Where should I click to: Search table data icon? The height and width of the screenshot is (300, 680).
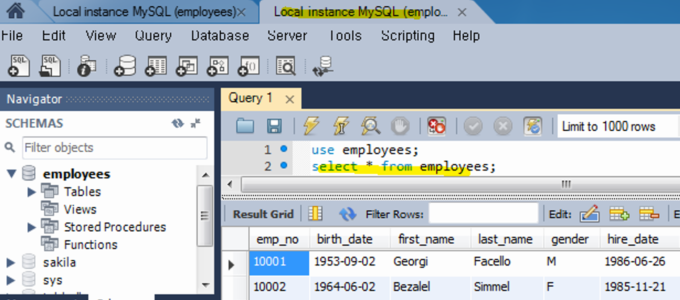[285, 66]
